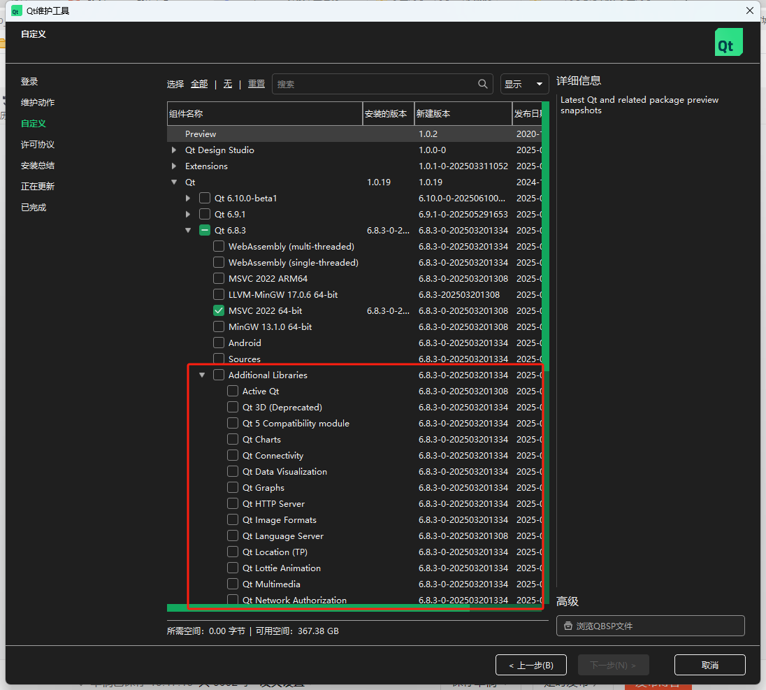Viewport: 766px width, 690px height.
Task: Click the 下一步(N) next button
Action: 613,665
